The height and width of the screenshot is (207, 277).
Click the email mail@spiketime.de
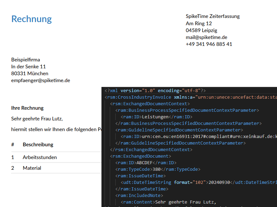[206, 37]
